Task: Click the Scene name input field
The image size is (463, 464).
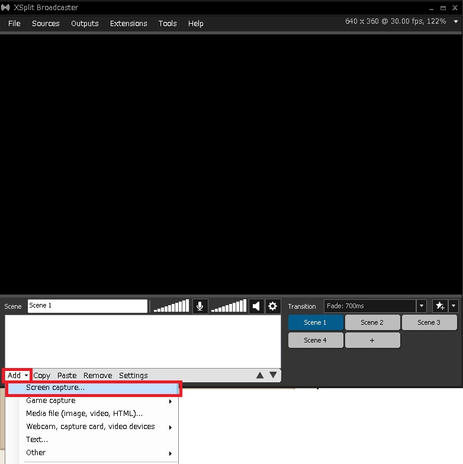Action: pos(88,306)
